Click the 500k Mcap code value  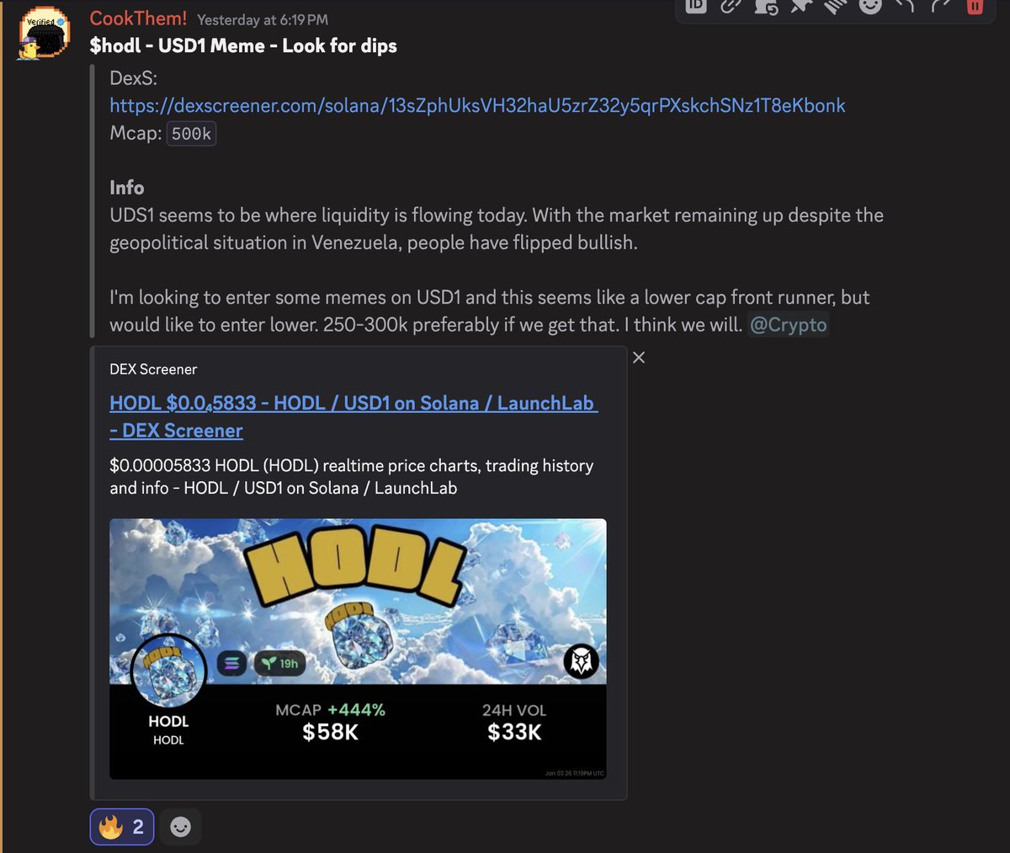pyautogui.click(x=191, y=133)
